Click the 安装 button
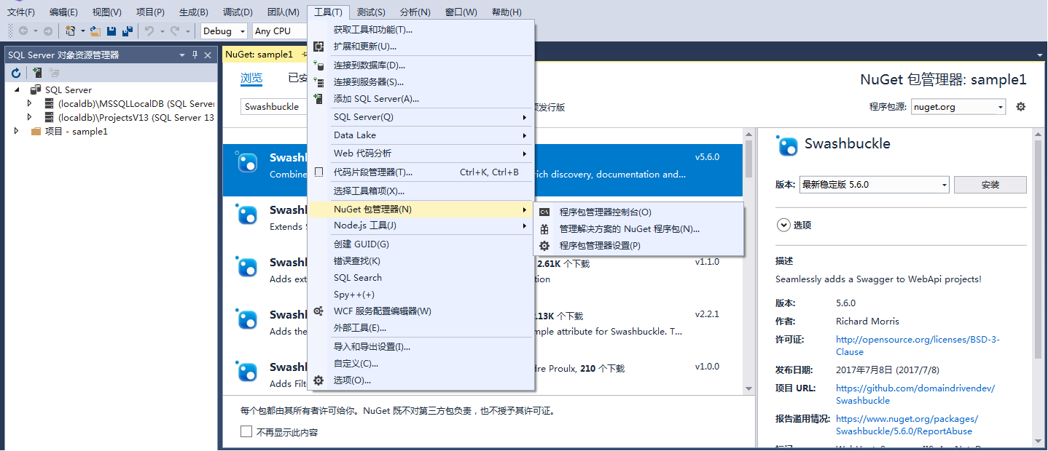Screen dimensions: 1048x451 [990, 185]
